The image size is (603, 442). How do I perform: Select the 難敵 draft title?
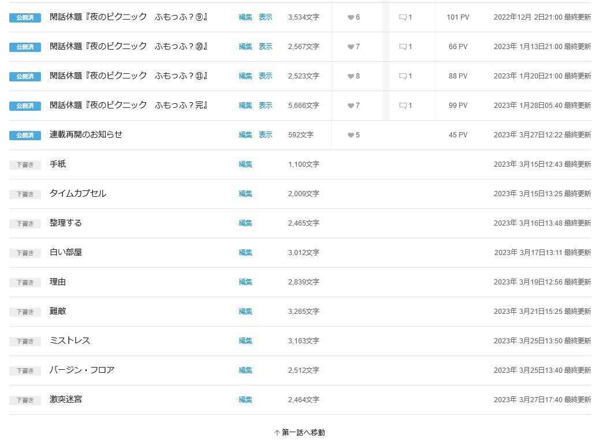pos(58,311)
